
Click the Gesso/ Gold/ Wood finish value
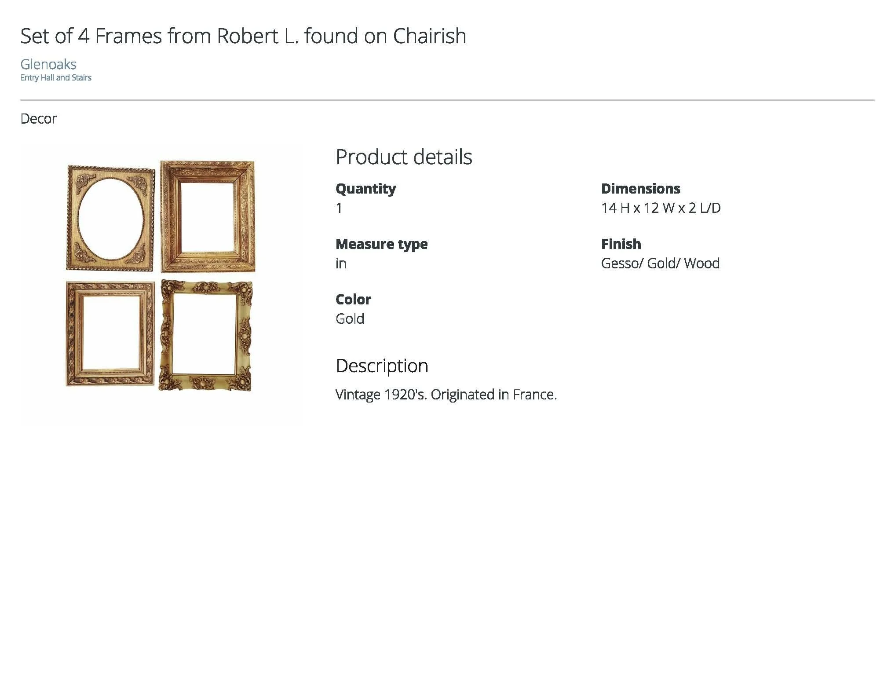pyautogui.click(x=660, y=264)
